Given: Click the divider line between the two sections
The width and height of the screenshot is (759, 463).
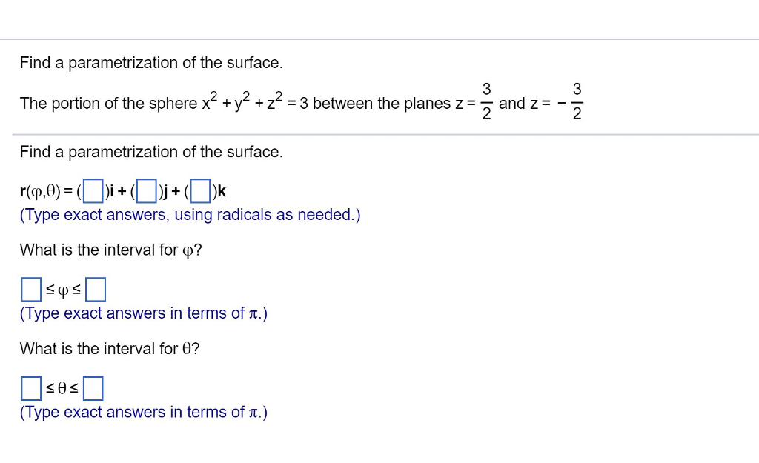Looking at the screenshot, I should pyautogui.click(x=379, y=134).
